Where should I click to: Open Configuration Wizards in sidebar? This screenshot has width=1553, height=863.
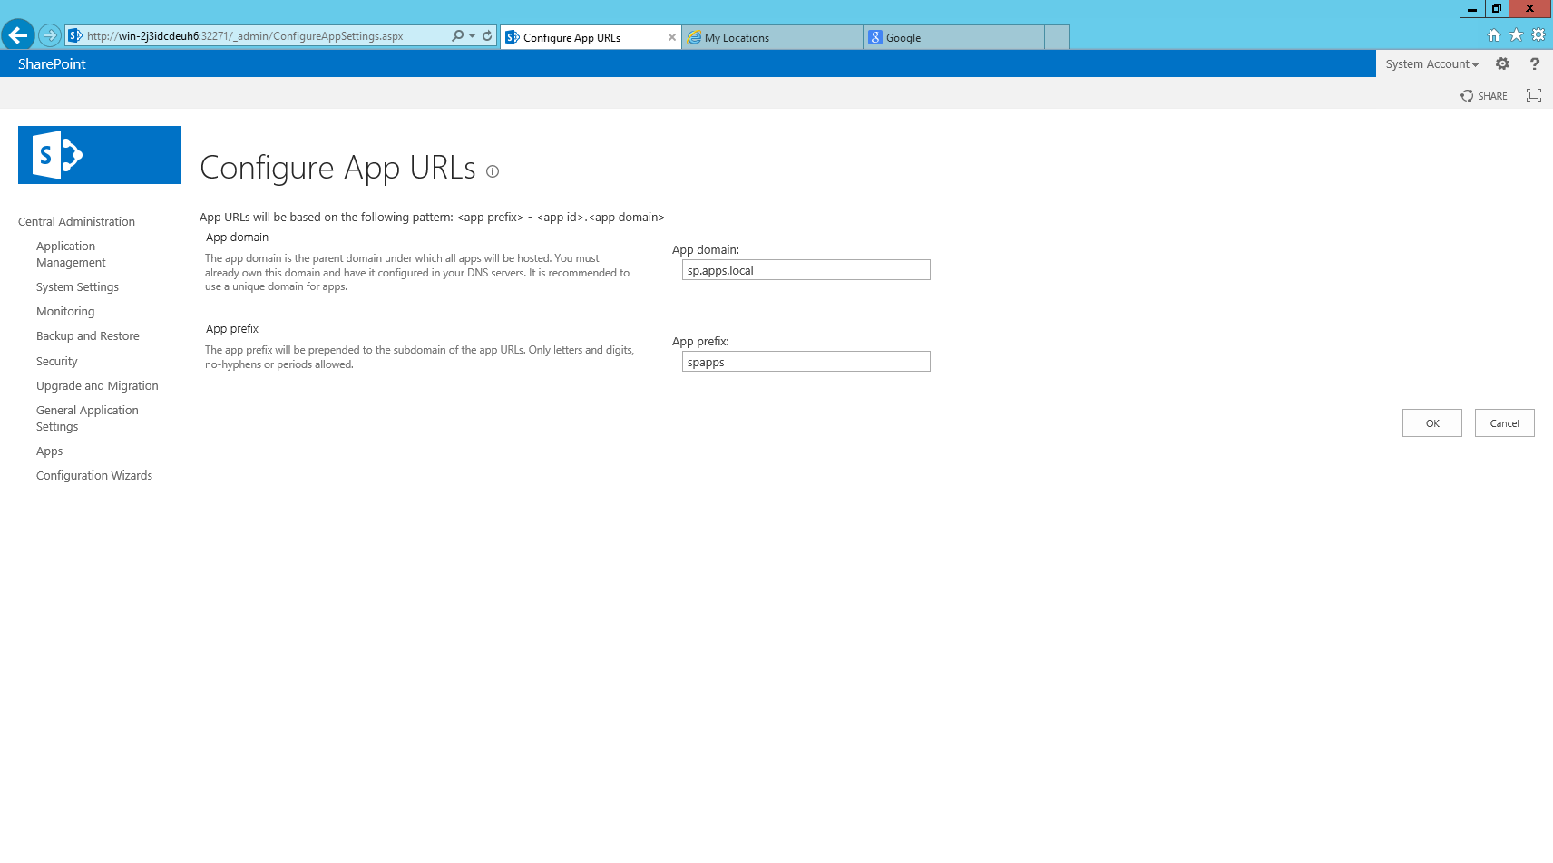pyautogui.click(x=94, y=475)
